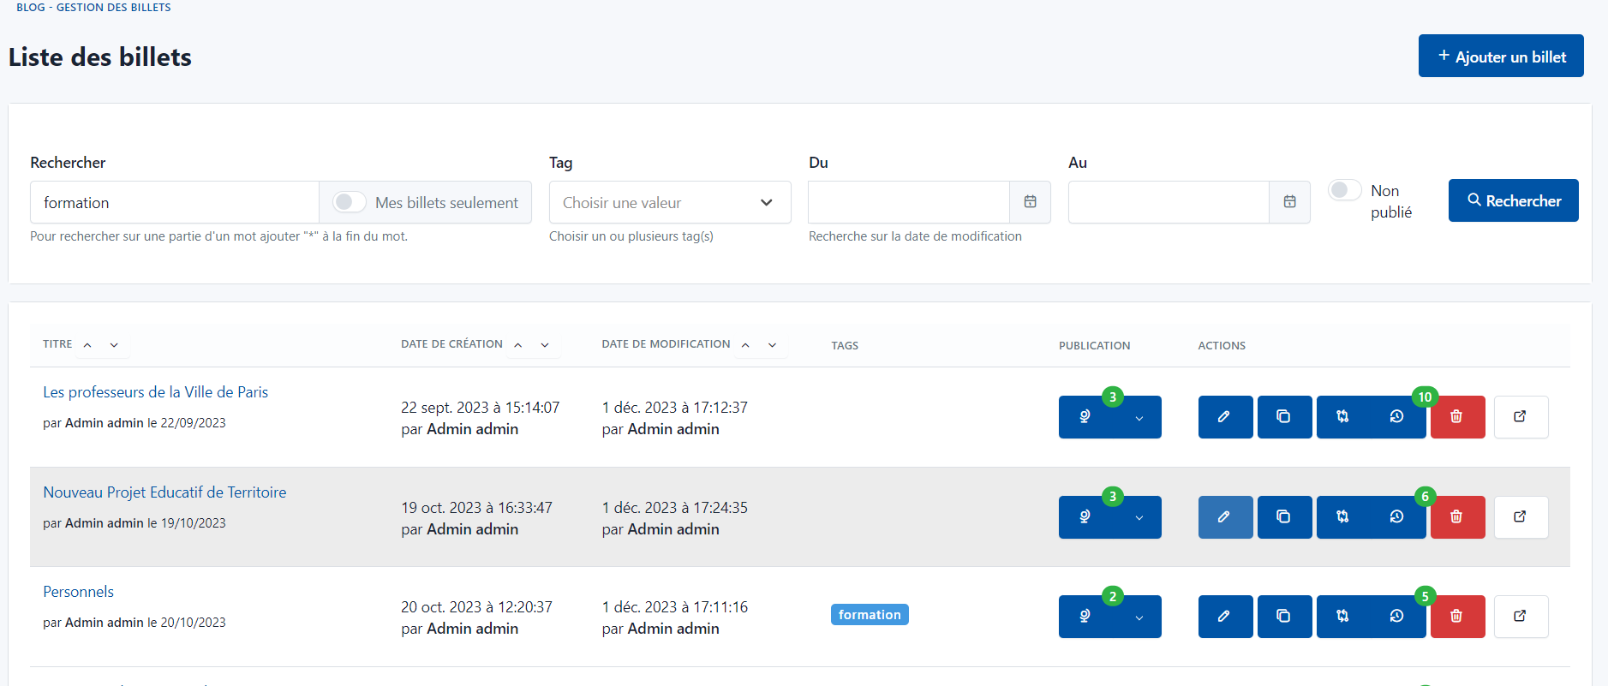Click the swap arrows icon in Personnels row
Screen dimensions: 1608x686
(x=1342, y=617)
